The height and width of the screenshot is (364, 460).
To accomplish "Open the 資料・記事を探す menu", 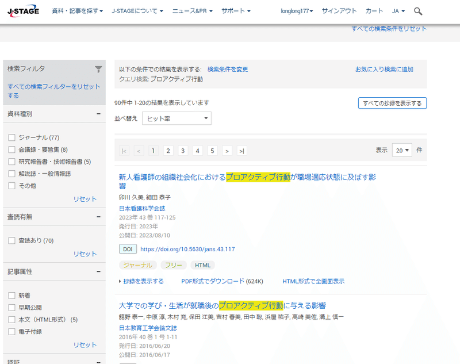I will [78, 10].
